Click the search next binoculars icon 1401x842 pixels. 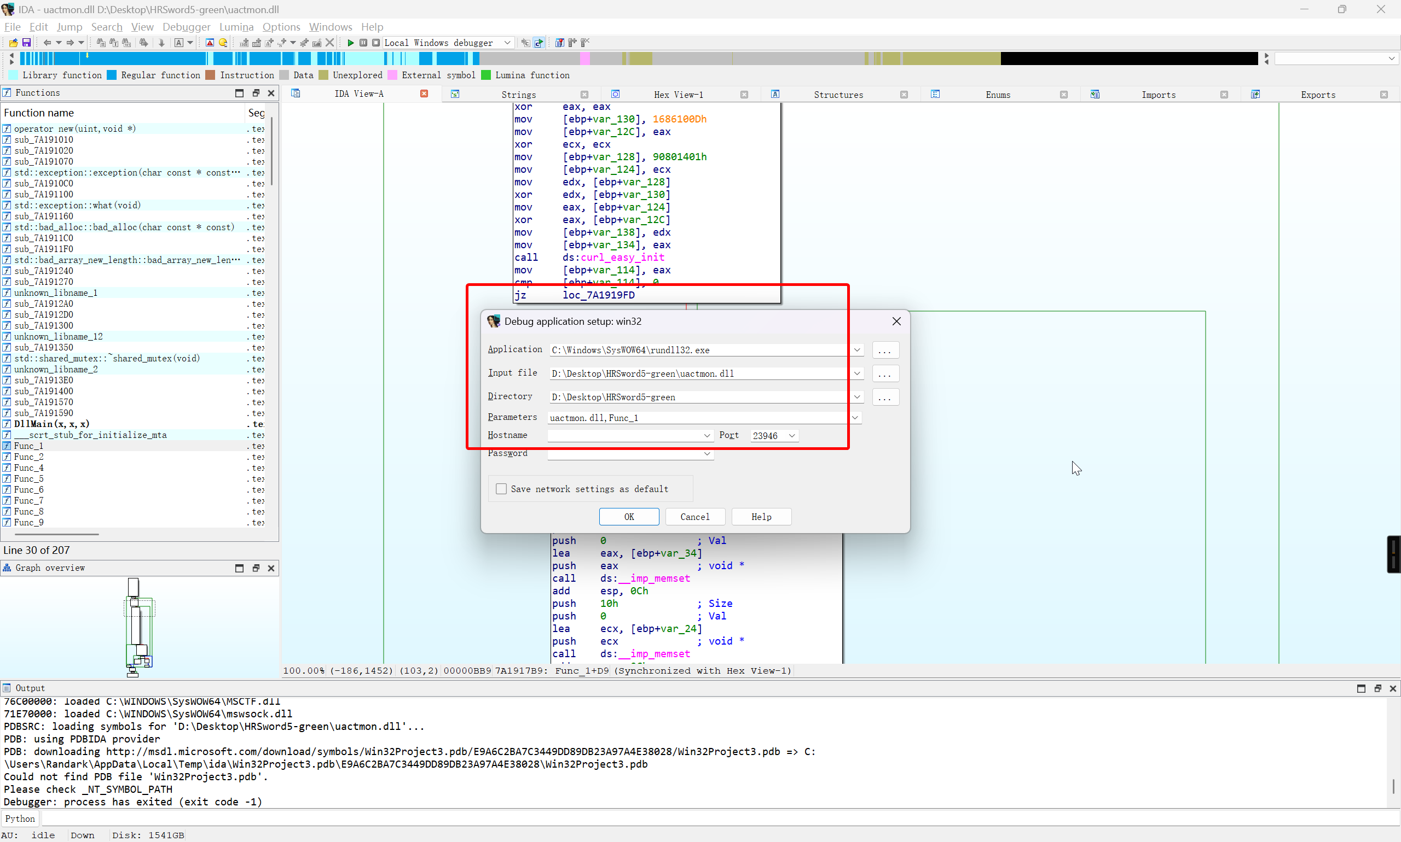click(144, 43)
